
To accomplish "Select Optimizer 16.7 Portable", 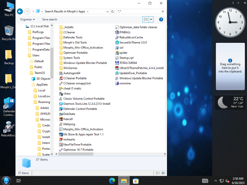I will pyautogui.click(x=76, y=150).
